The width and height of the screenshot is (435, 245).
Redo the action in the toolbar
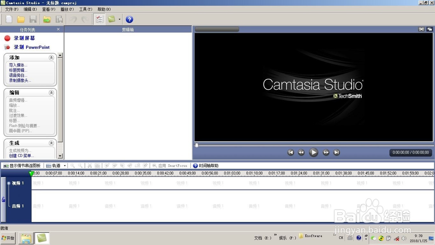tap(85, 19)
